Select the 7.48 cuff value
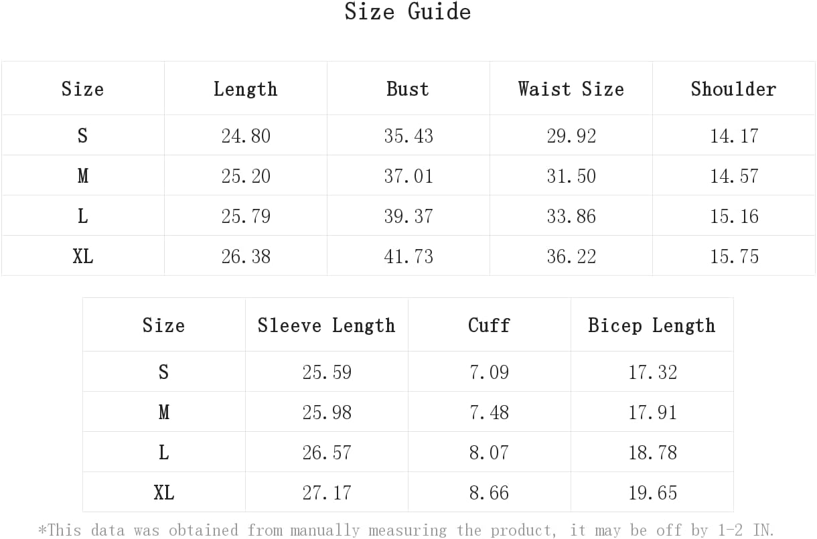 coord(489,412)
